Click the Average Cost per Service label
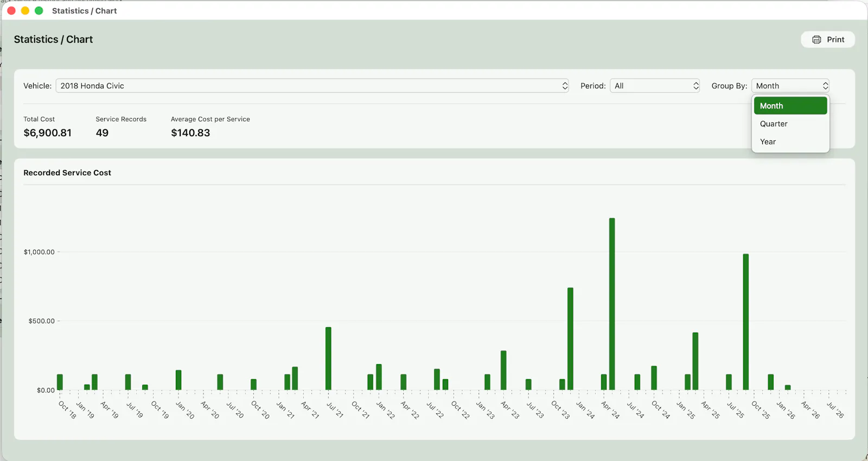This screenshot has width=868, height=461. coord(210,119)
